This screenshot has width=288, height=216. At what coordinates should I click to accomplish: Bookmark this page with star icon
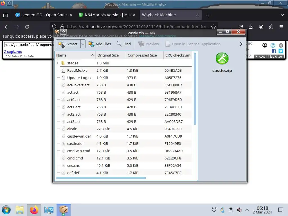tap(213, 27)
